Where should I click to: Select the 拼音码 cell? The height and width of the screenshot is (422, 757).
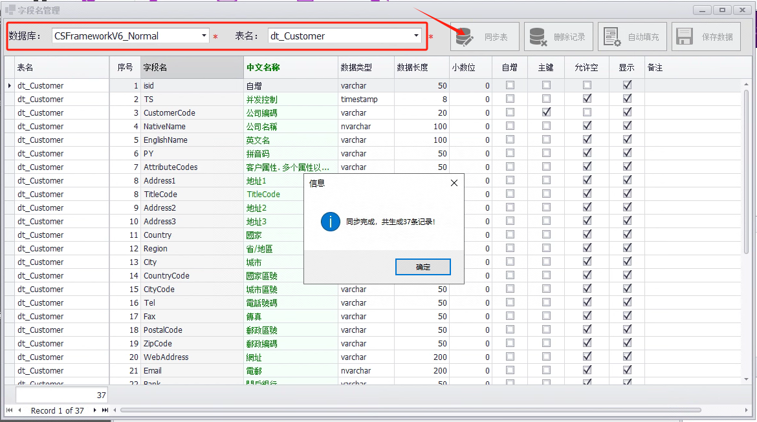tap(290, 153)
